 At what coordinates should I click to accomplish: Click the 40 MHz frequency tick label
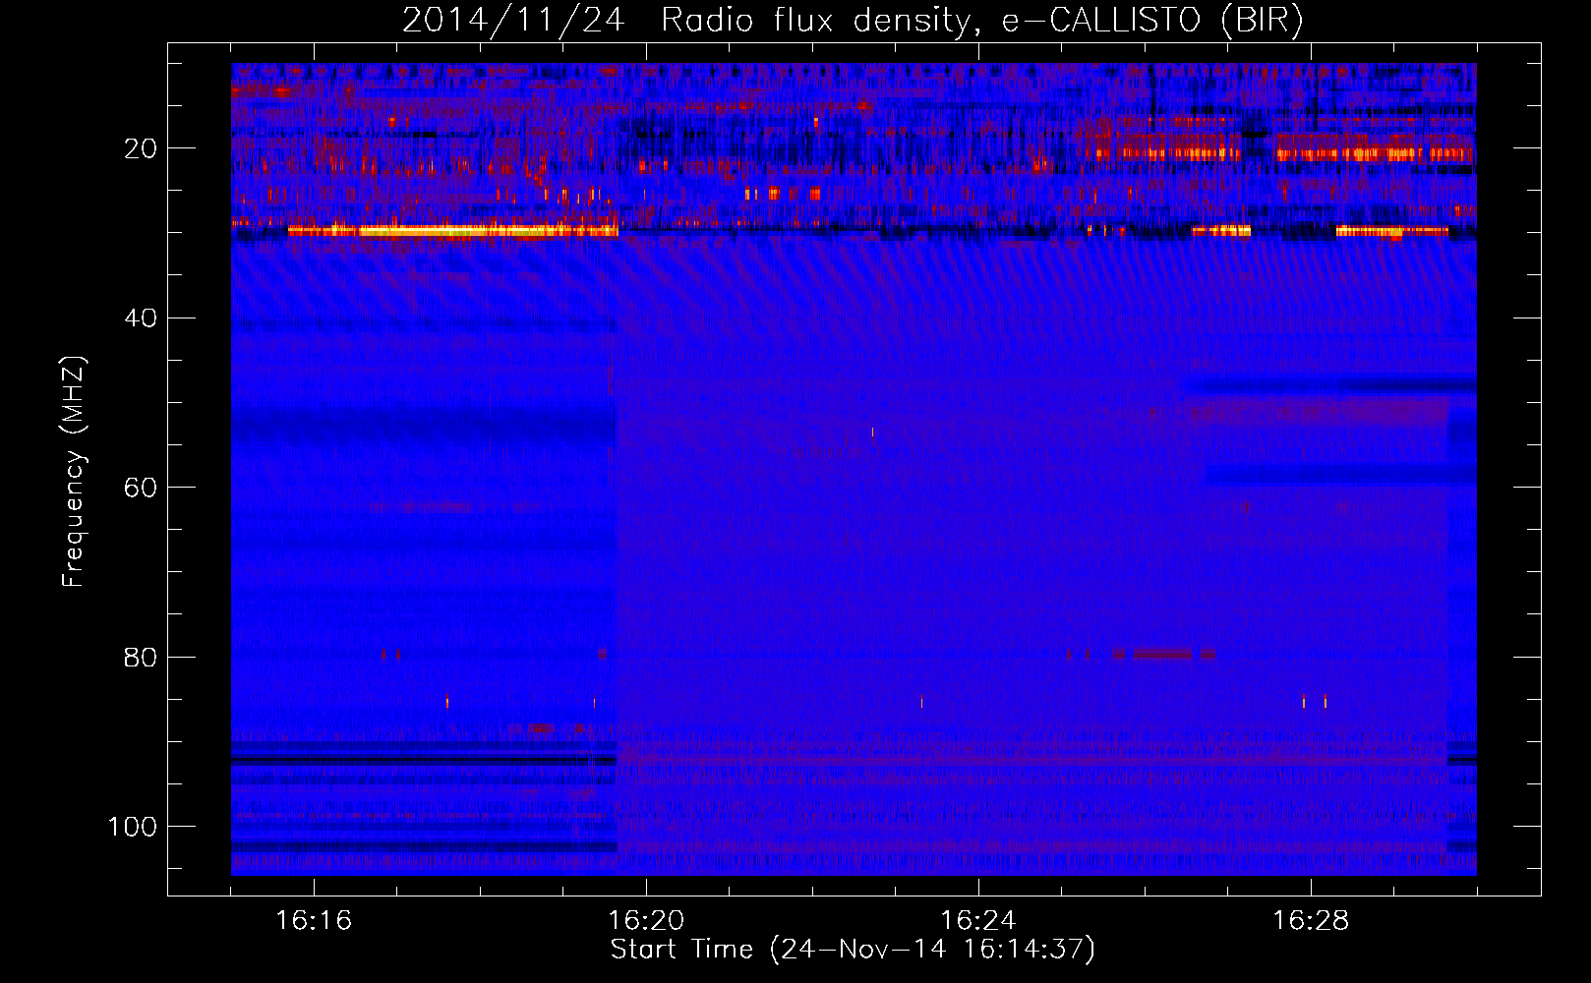click(141, 318)
